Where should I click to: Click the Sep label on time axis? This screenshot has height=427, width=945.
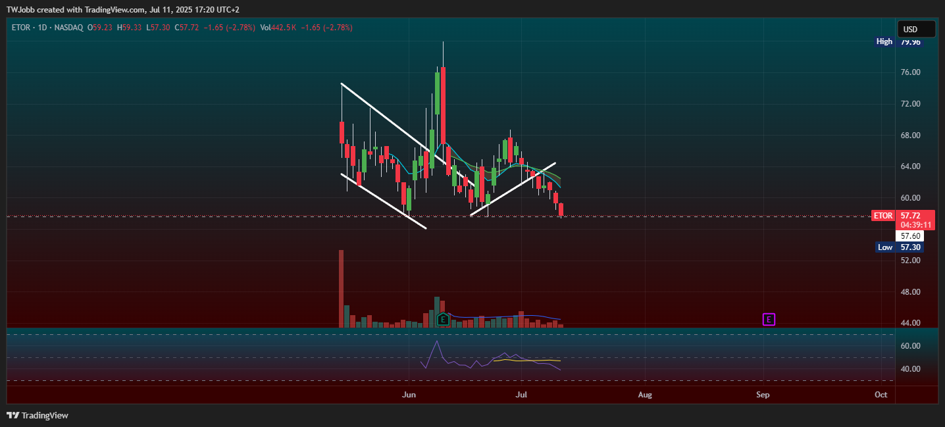click(763, 395)
